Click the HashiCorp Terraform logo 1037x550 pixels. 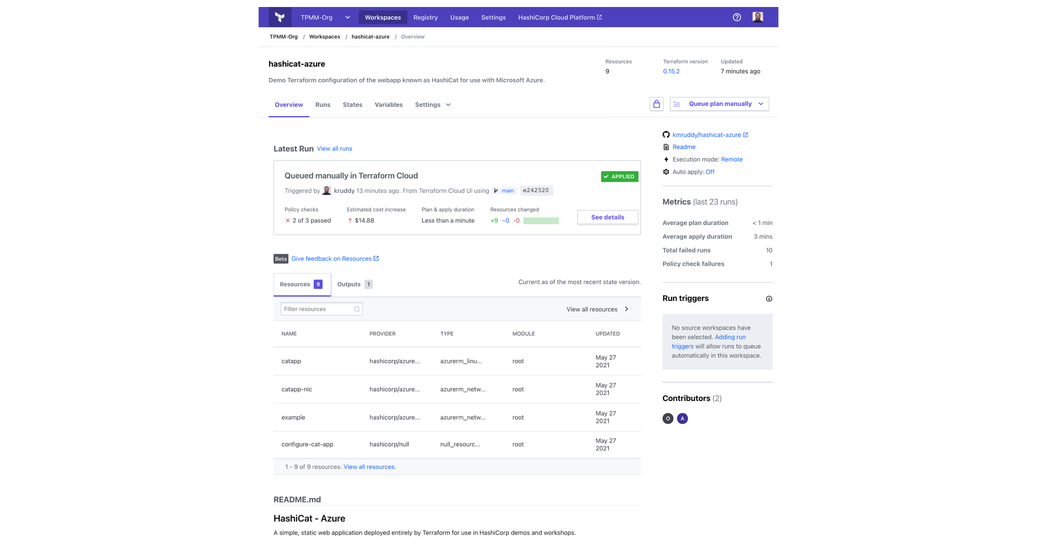[280, 16]
